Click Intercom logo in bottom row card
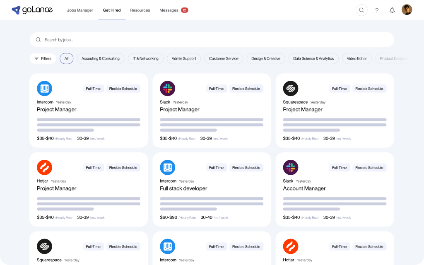The image size is (424, 265). pyautogui.click(x=167, y=246)
